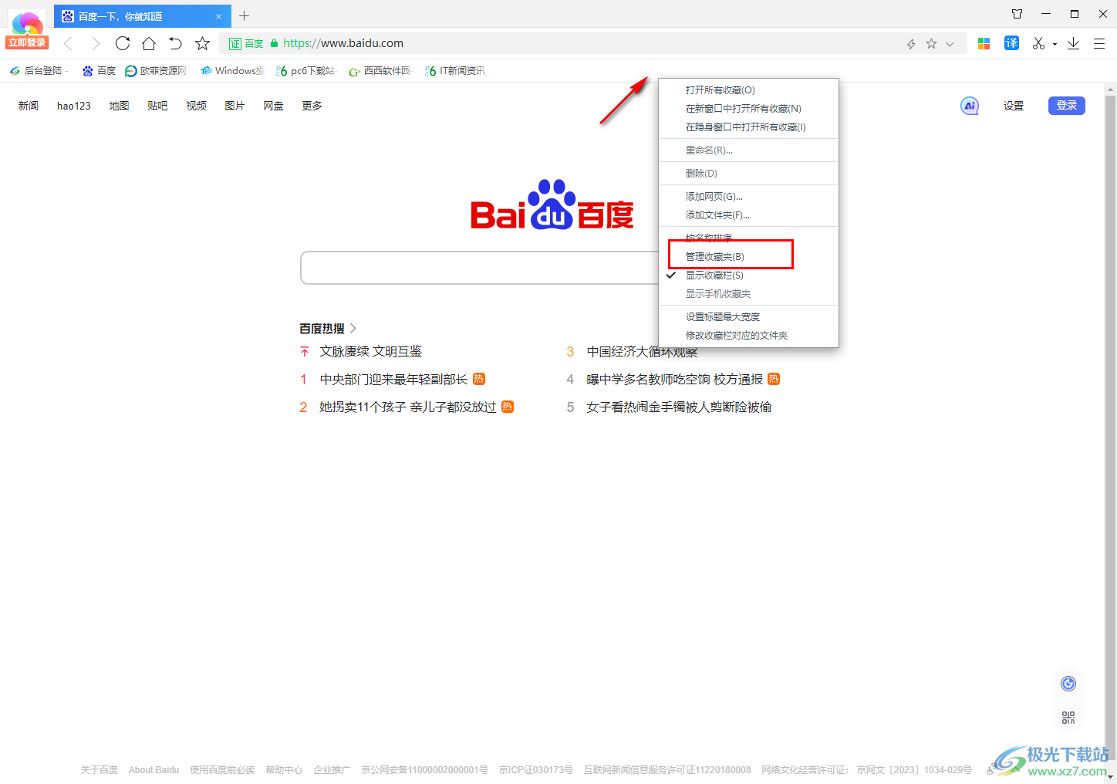Click the undo closed tab icon

point(175,43)
